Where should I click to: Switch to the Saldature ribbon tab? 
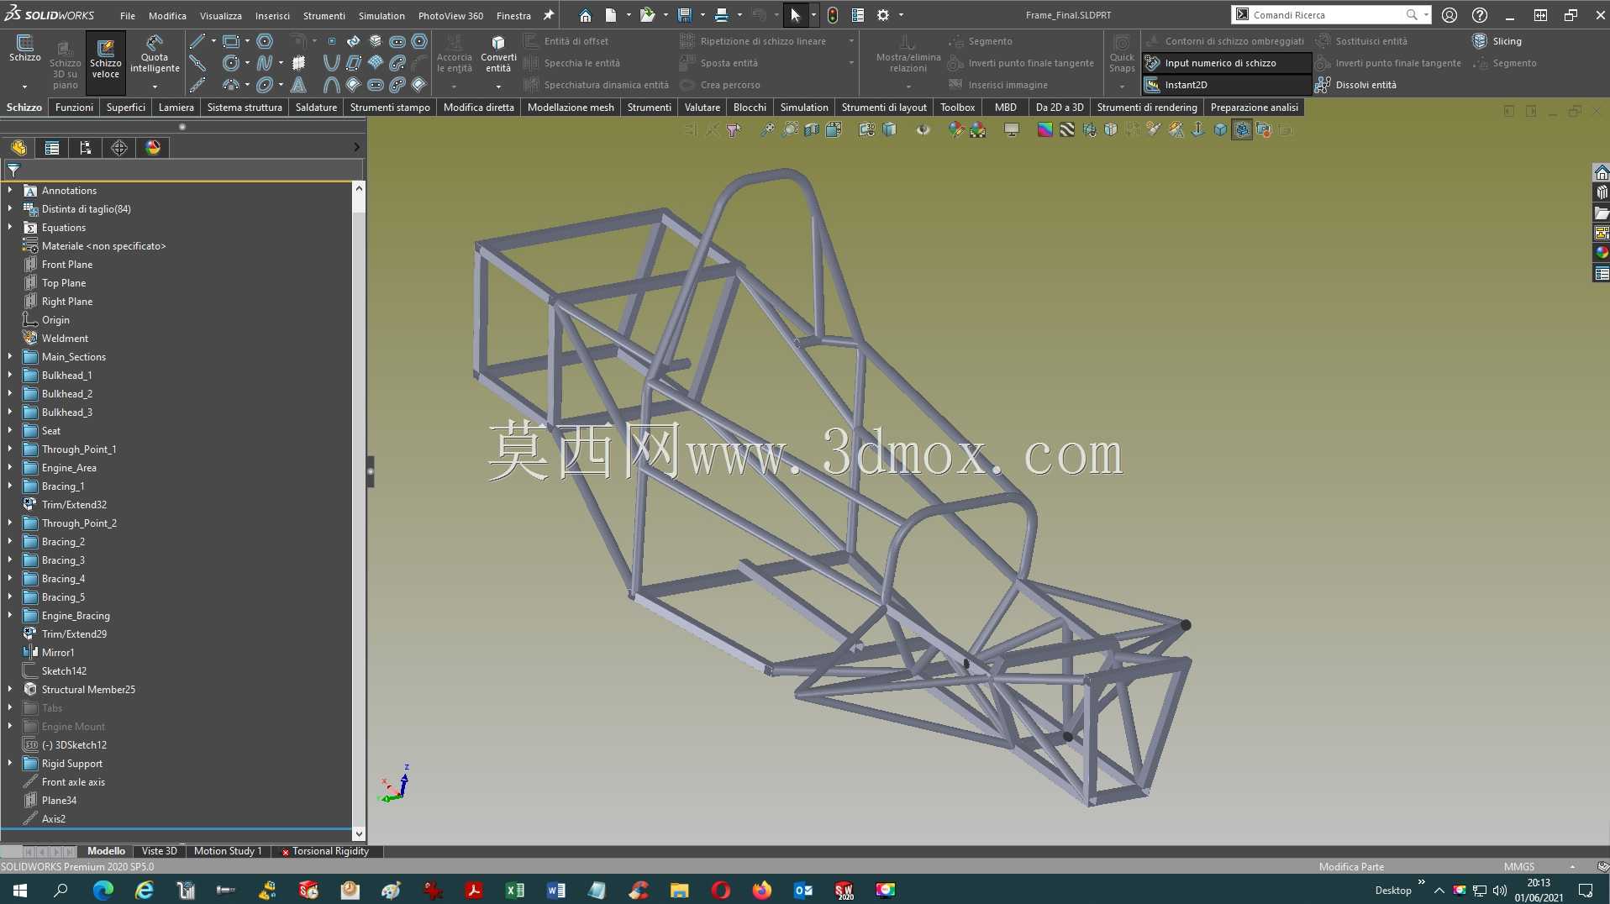click(316, 108)
